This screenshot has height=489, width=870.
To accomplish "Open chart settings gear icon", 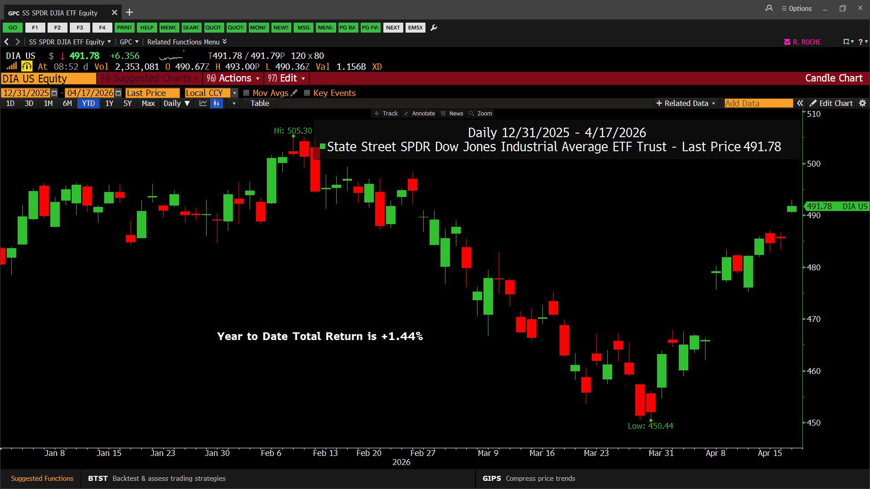I will point(862,103).
